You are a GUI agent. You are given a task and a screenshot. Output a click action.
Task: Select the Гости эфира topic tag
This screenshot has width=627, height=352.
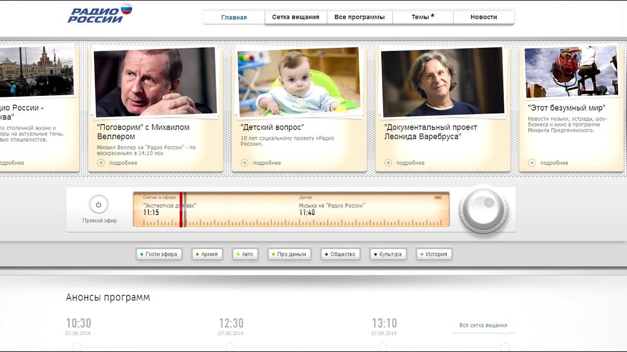point(159,254)
